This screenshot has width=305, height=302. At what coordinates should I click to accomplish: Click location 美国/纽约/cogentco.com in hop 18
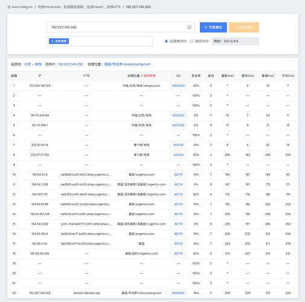pos(141,254)
